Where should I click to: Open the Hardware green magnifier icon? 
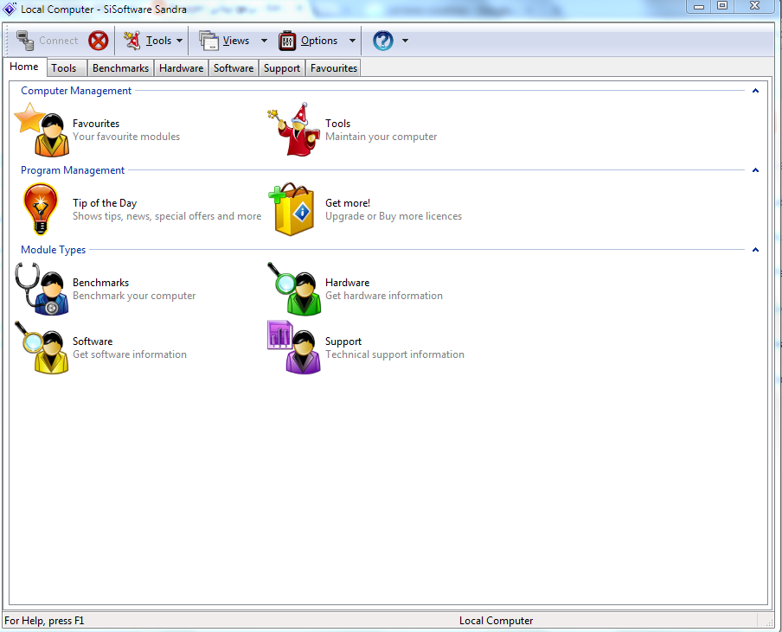[x=294, y=289]
